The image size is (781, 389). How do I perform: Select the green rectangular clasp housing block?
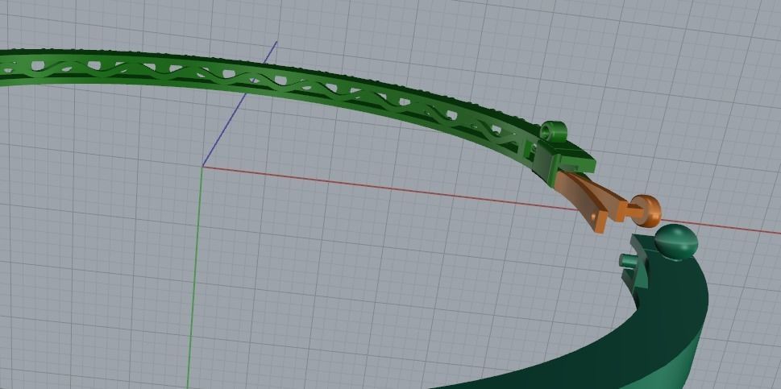click(x=562, y=162)
